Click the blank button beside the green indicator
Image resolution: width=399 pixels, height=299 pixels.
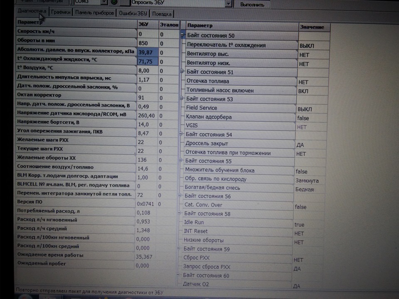pyautogui.click(x=124, y=2)
